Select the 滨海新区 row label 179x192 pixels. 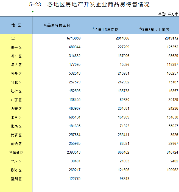pyautogui.click(x=16, y=153)
